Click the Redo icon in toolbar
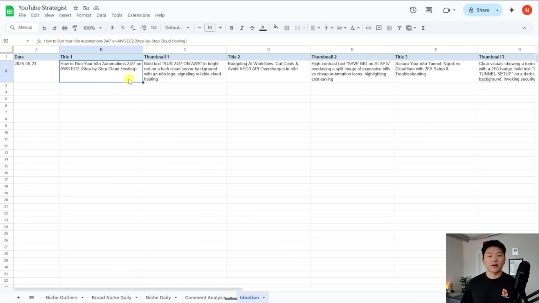The image size is (539, 303). 55,28
